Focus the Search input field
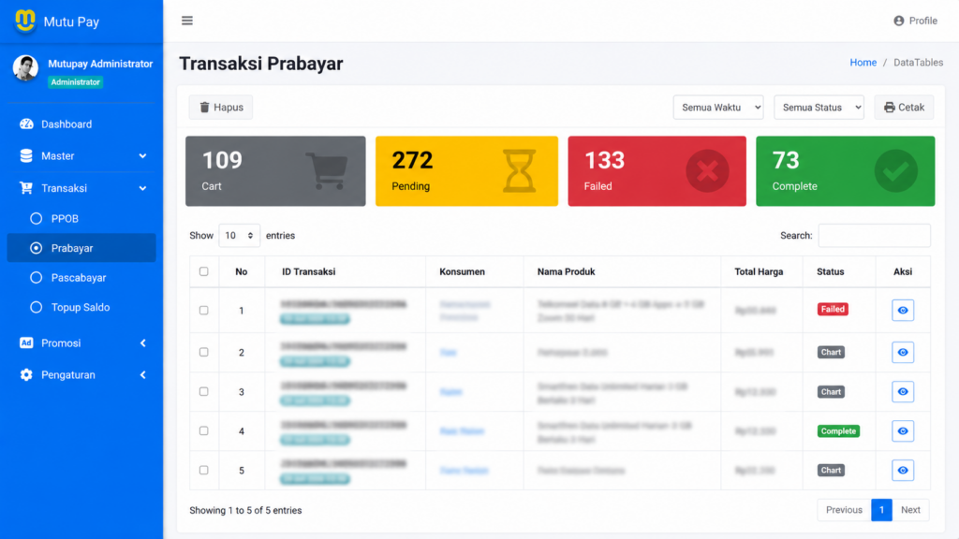The width and height of the screenshot is (959, 539). pyautogui.click(x=875, y=235)
